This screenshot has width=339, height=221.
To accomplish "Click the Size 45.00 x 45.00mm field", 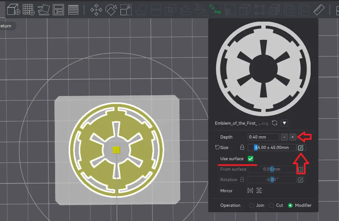I will click(272, 147).
